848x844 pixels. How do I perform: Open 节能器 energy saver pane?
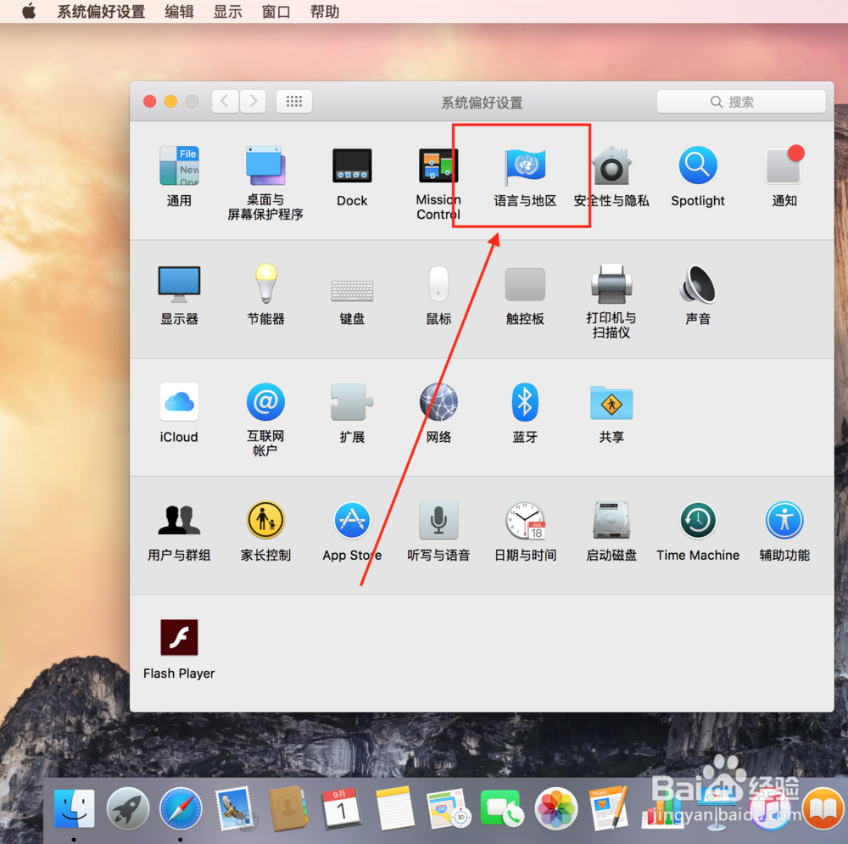(265, 295)
